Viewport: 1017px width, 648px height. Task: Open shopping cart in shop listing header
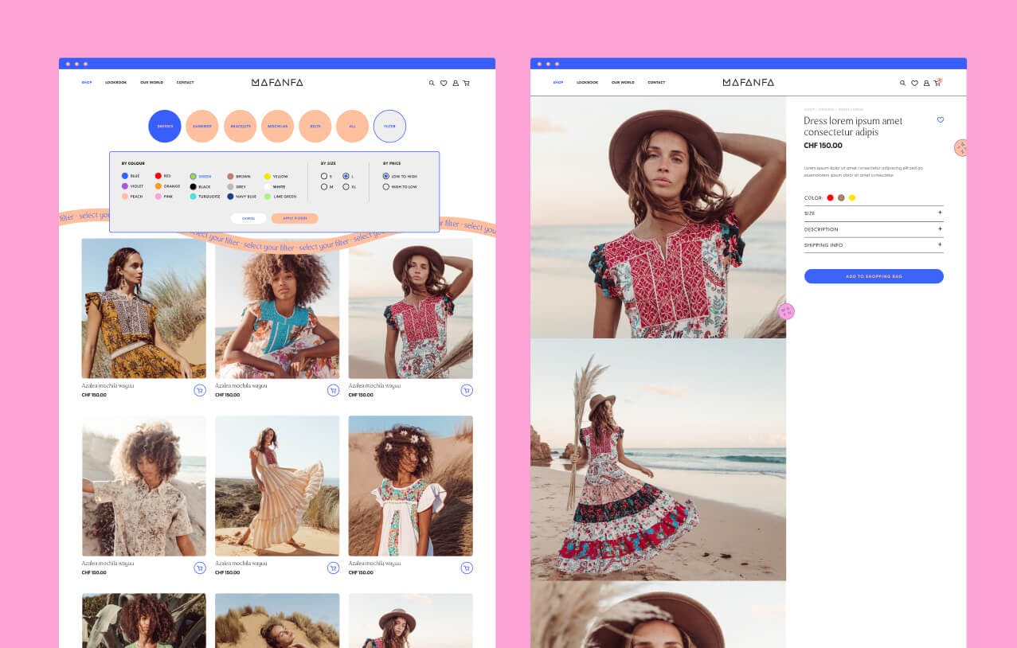(467, 83)
